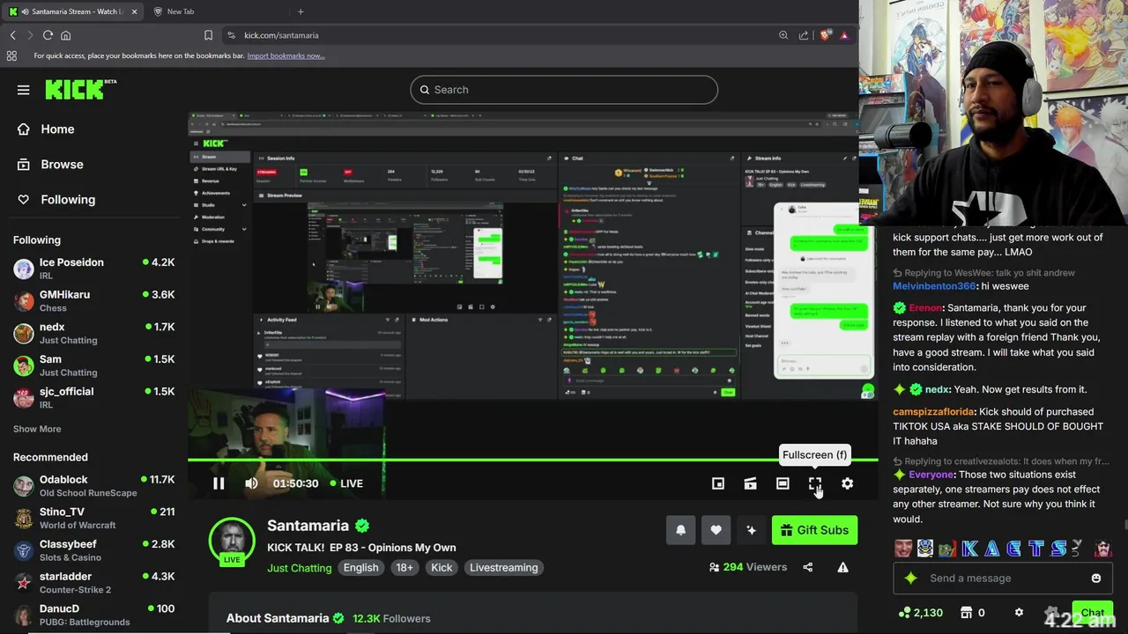The image size is (1128, 634).
Task: Open channel points 2,130
Action: pyautogui.click(x=920, y=613)
